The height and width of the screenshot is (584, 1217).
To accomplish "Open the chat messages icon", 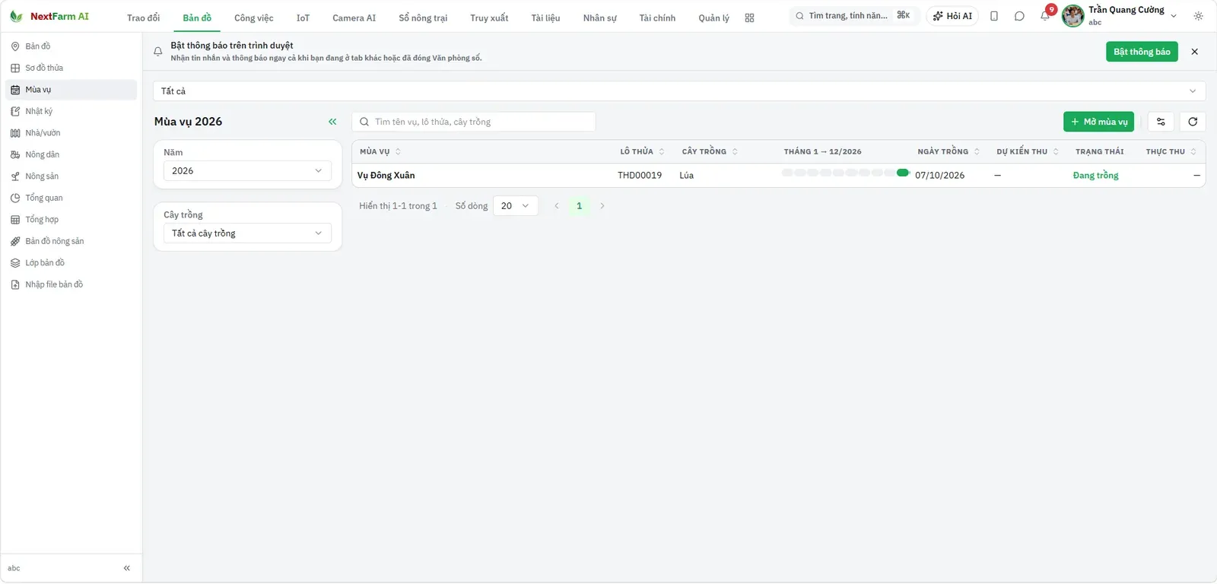I will coord(1019,16).
